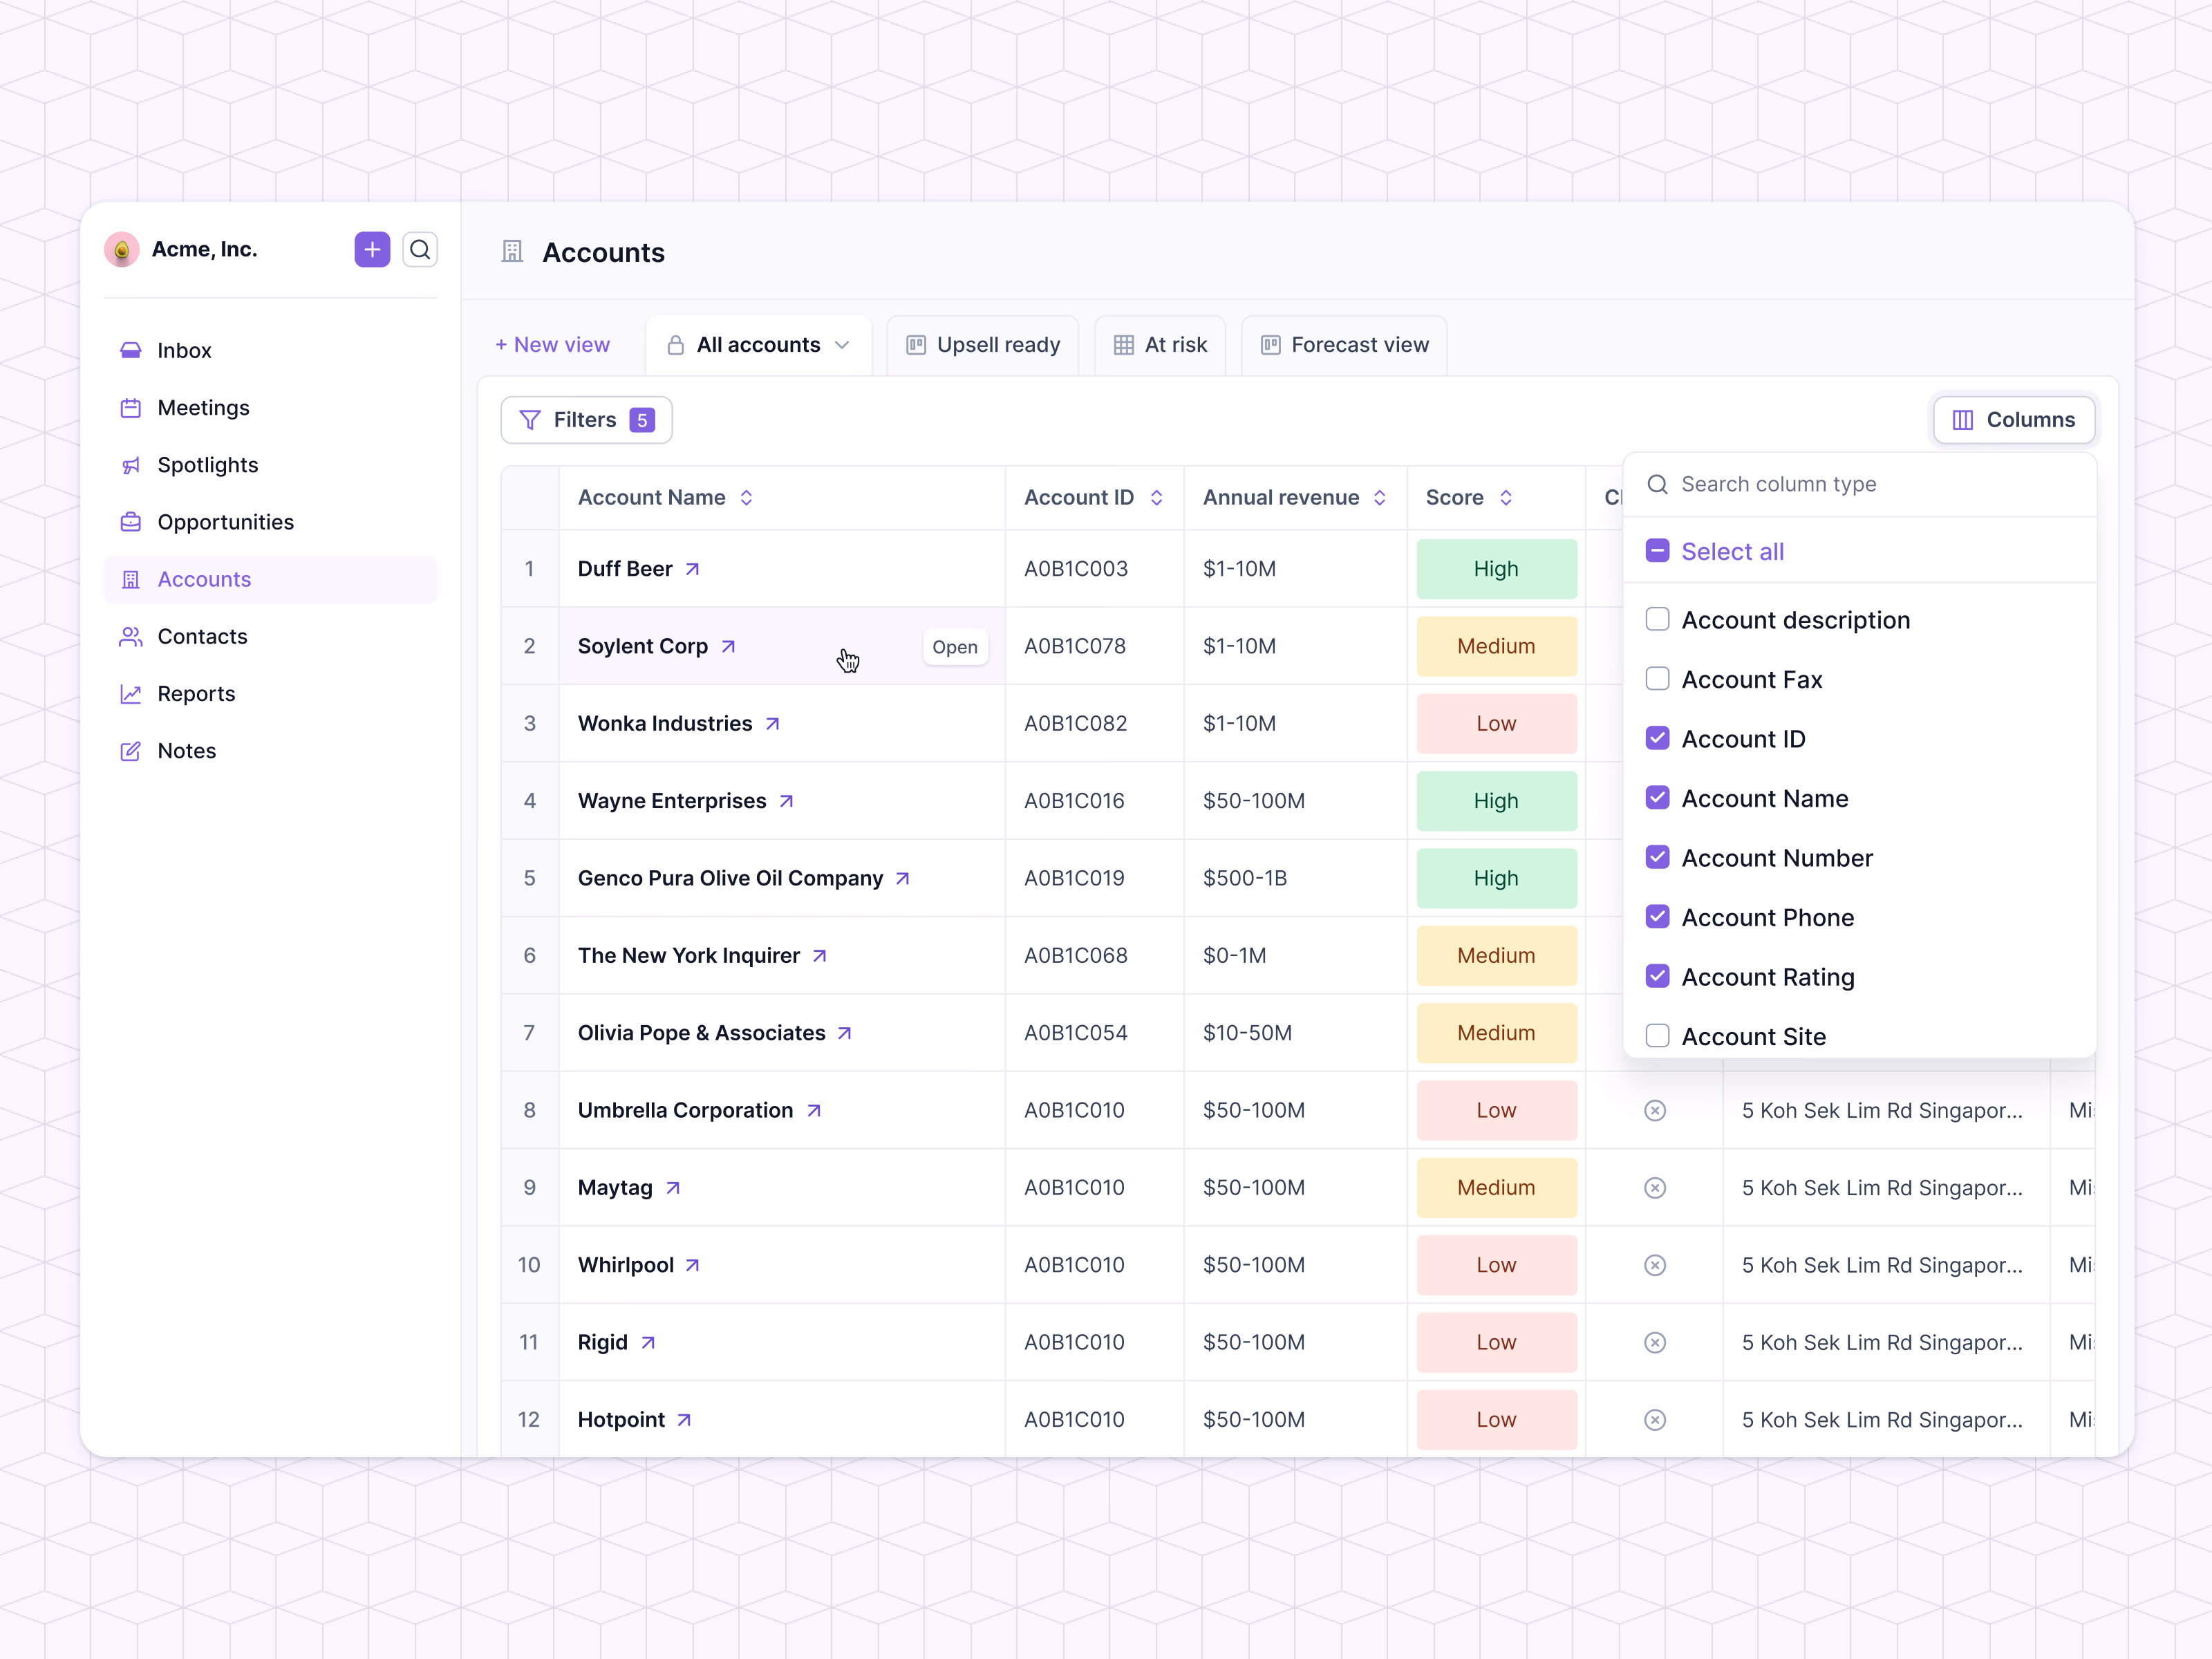Viewport: 2212px width, 1659px height.
Task: Click the circled x icon in Maytag row
Action: point(1655,1188)
